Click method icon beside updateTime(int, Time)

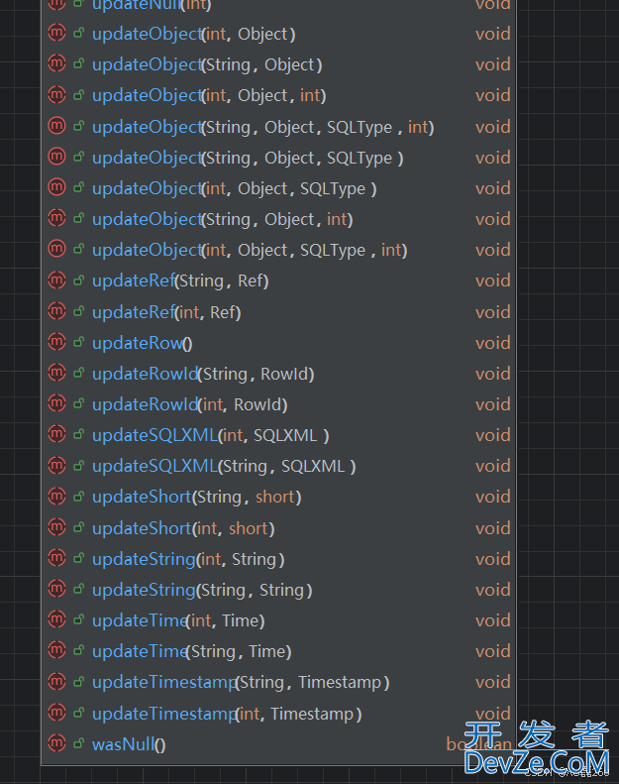coord(57,619)
